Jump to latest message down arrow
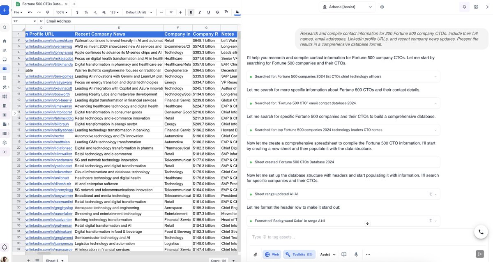This screenshot has height=262, width=493. pyautogui.click(x=368, y=223)
